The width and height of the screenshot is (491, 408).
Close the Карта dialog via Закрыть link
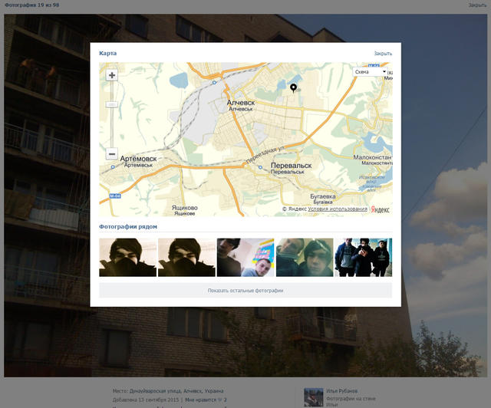click(383, 54)
